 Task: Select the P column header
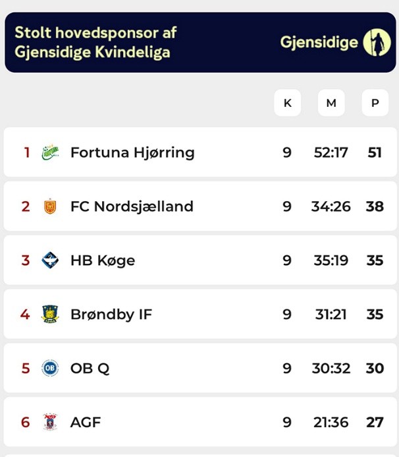tap(375, 103)
